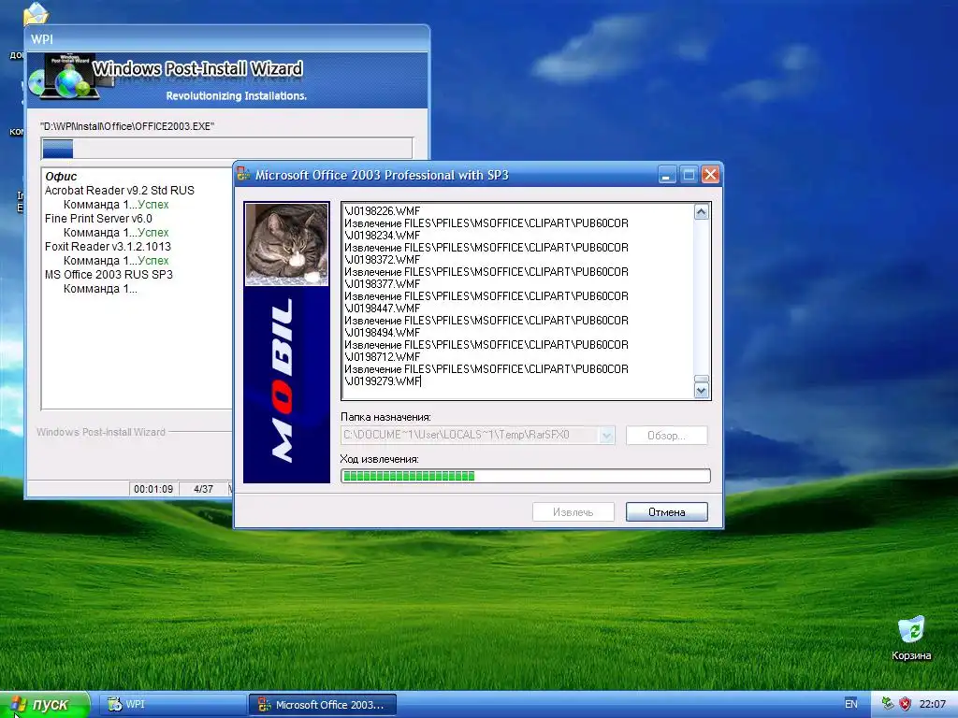Click the disabled Извлечь button
958x718 pixels.
573,511
